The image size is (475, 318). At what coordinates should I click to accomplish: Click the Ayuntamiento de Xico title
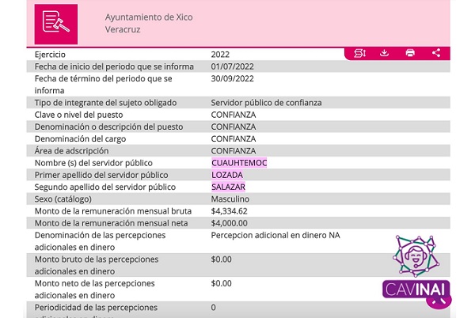(149, 17)
